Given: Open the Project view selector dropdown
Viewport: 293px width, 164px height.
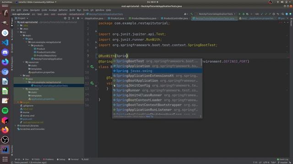Looking at the screenshot, I should (x=22, y=18).
